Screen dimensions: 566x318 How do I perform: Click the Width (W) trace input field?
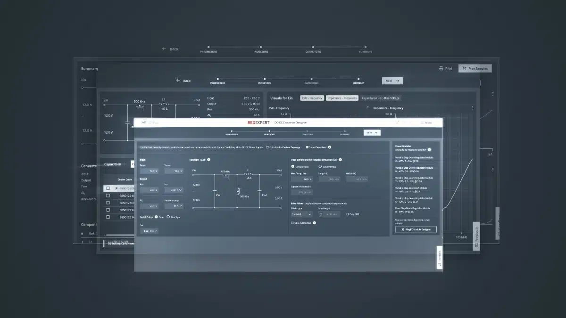pos(357,179)
